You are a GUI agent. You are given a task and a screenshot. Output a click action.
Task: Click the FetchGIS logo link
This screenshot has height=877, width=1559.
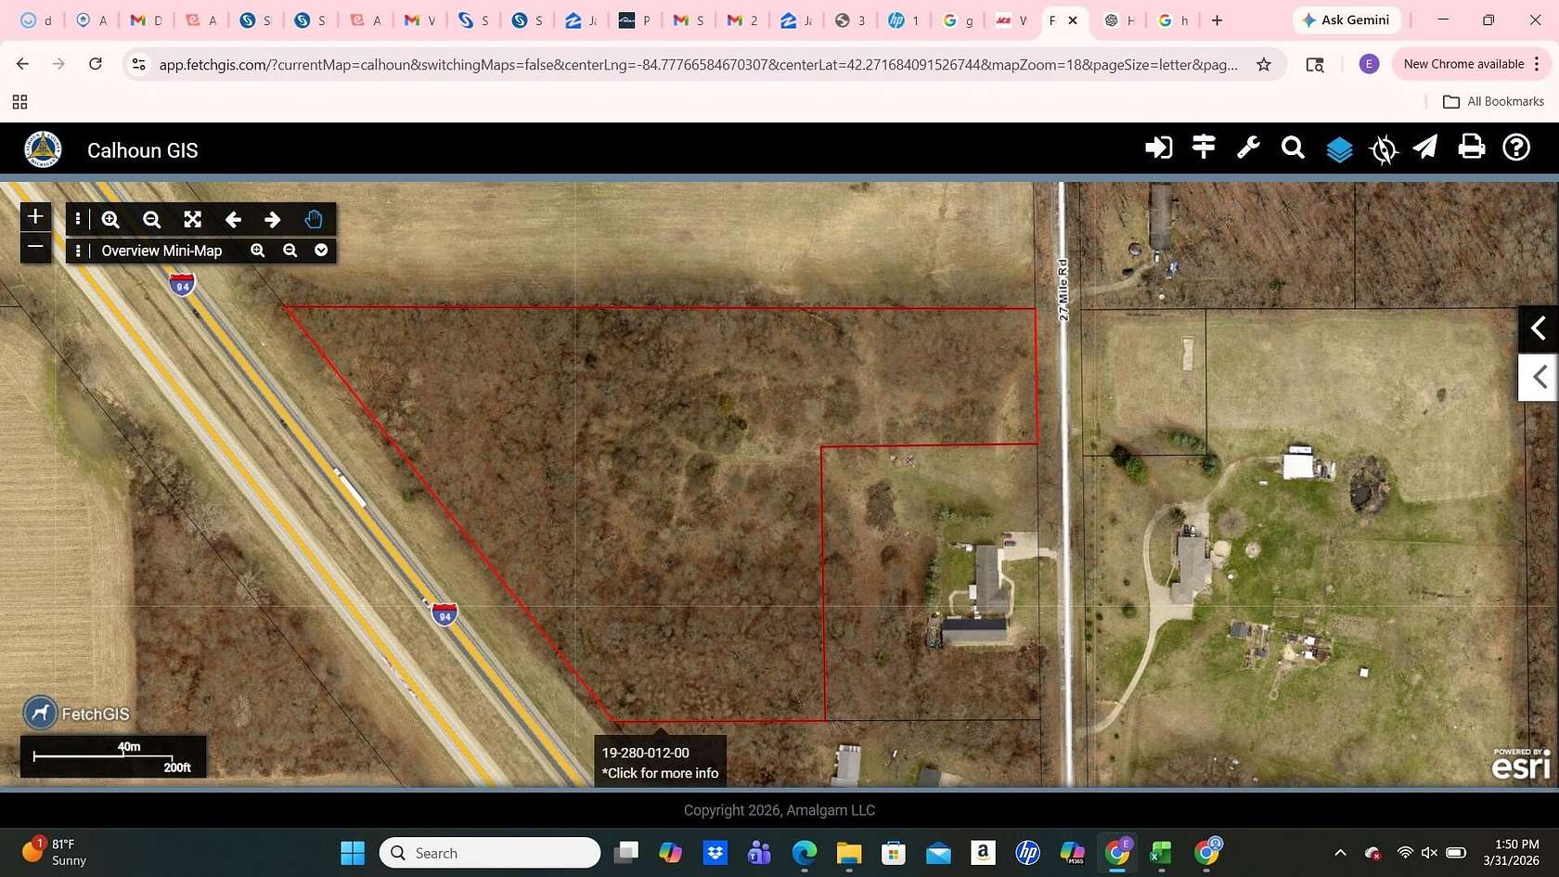click(78, 714)
